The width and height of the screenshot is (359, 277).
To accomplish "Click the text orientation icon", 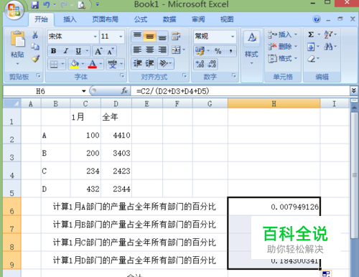I will coord(164,63).
